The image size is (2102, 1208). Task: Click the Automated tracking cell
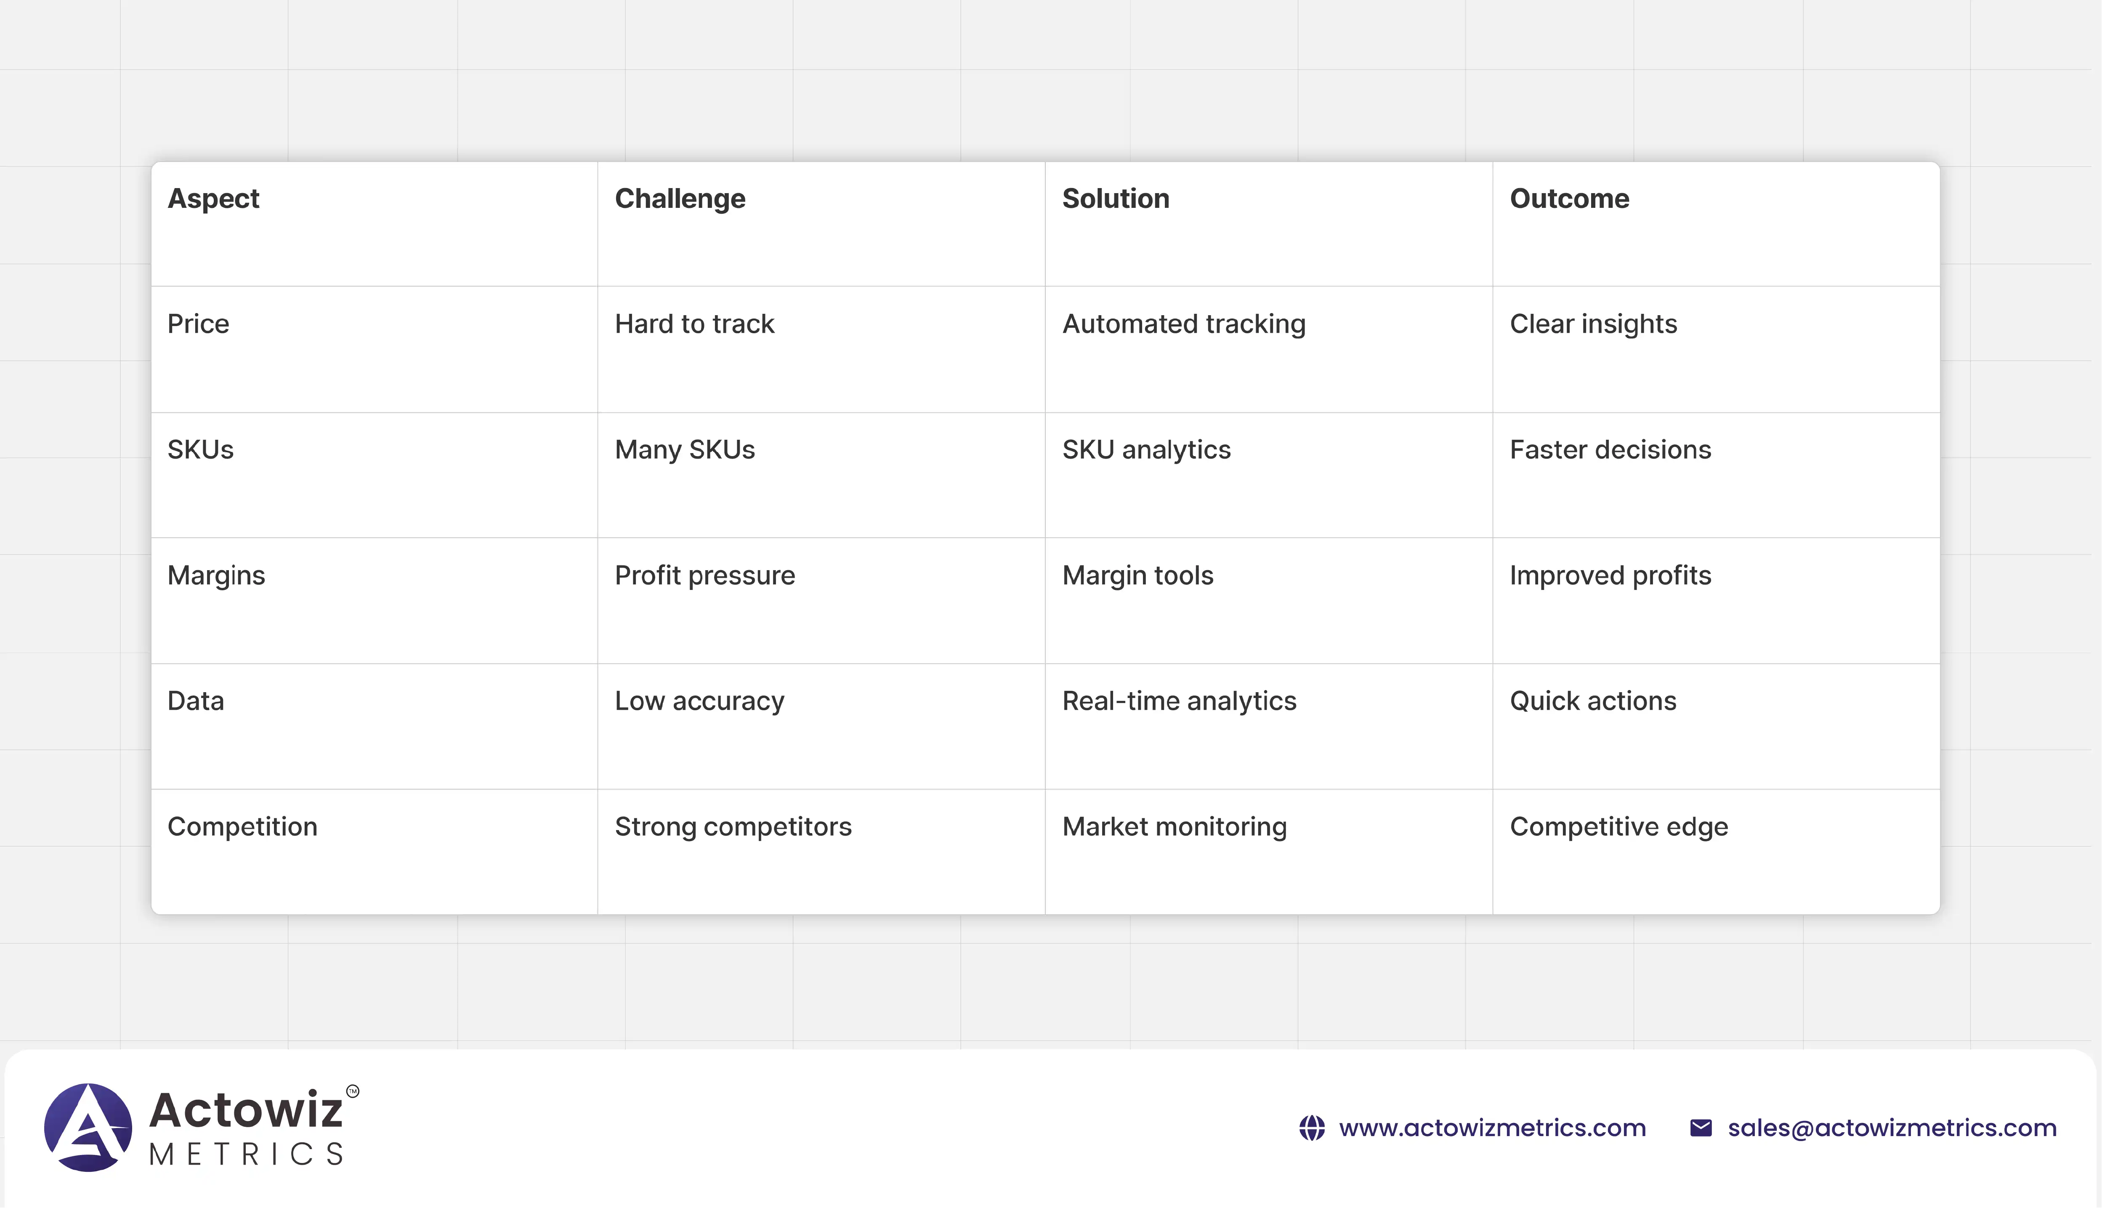tap(1183, 324)
